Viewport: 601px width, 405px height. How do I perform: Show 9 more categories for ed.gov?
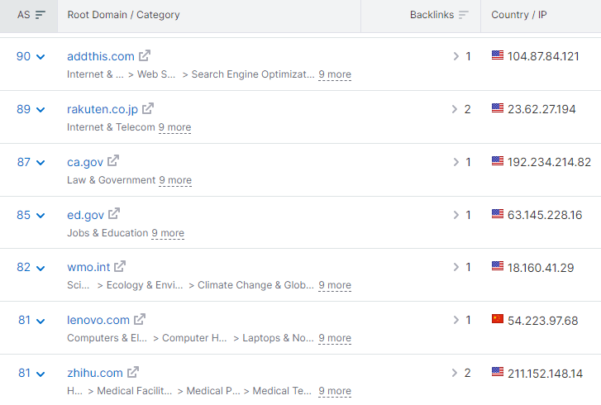(x=168, y=233)
